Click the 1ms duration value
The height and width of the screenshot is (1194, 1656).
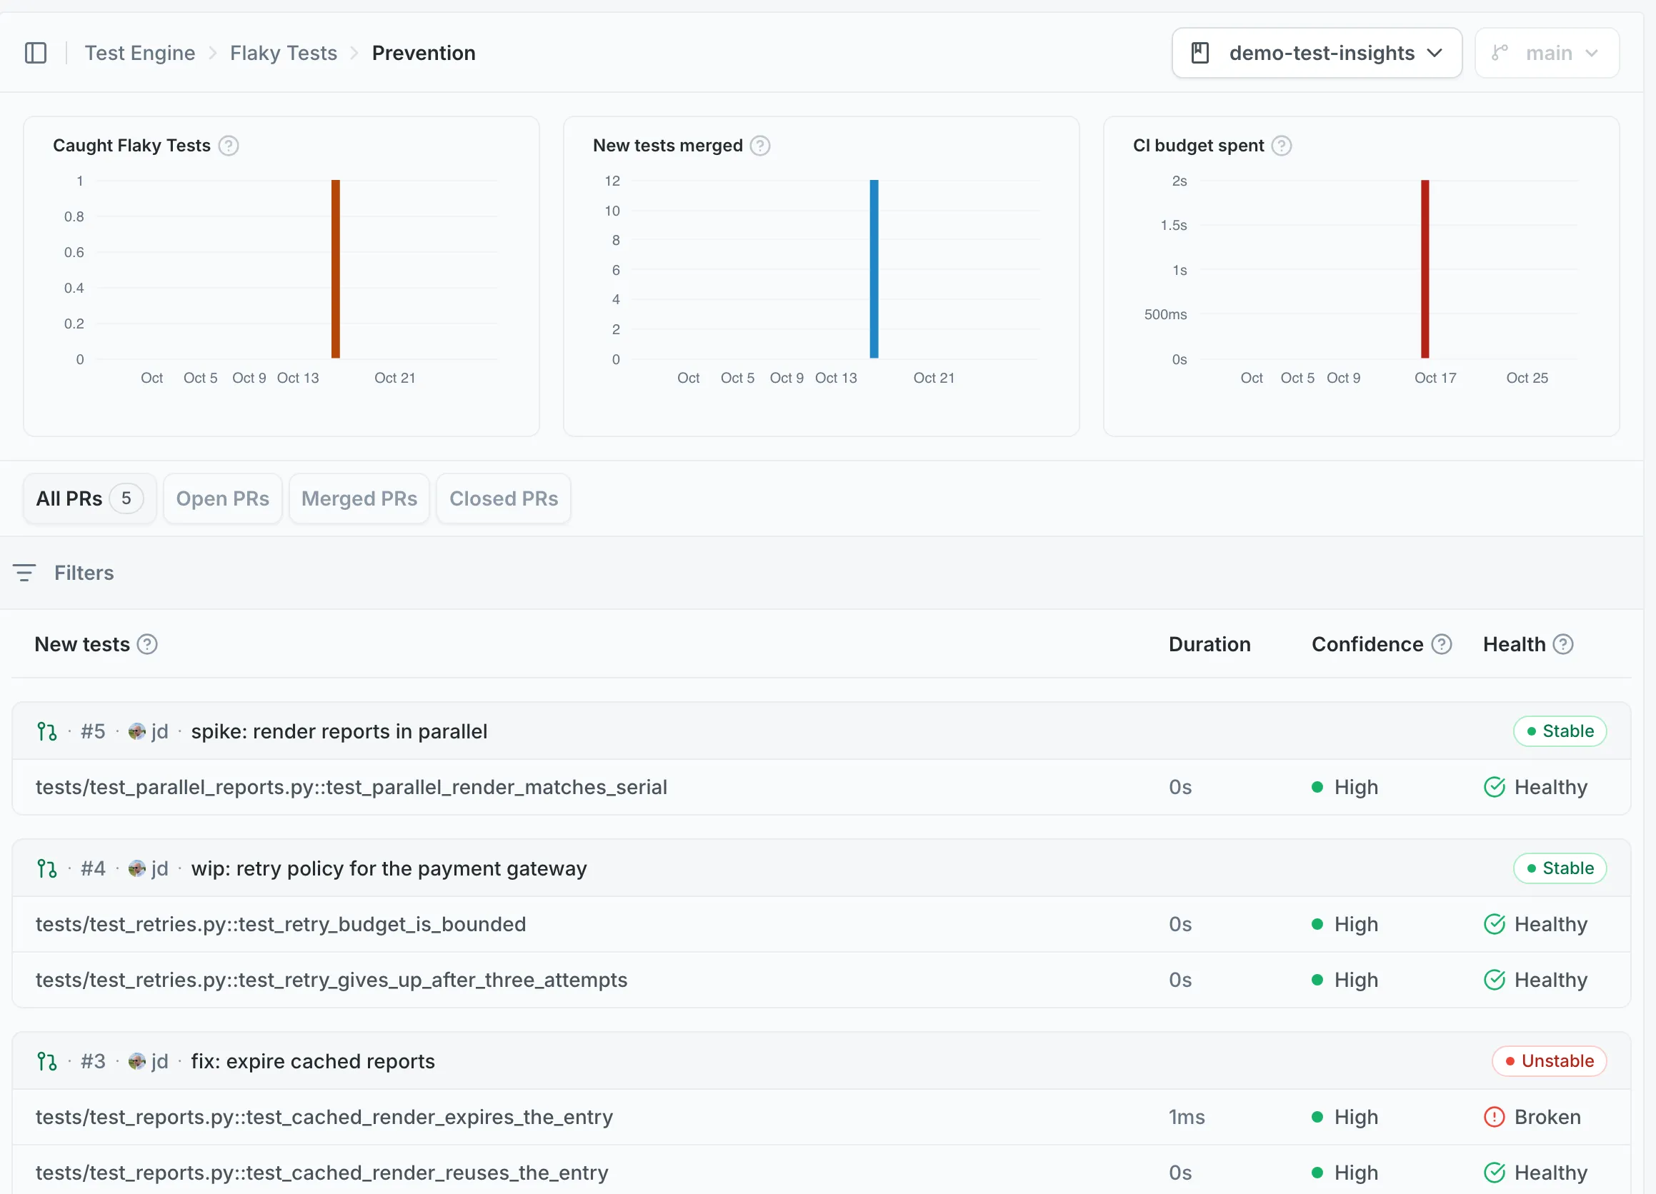coord(1187,1117)
